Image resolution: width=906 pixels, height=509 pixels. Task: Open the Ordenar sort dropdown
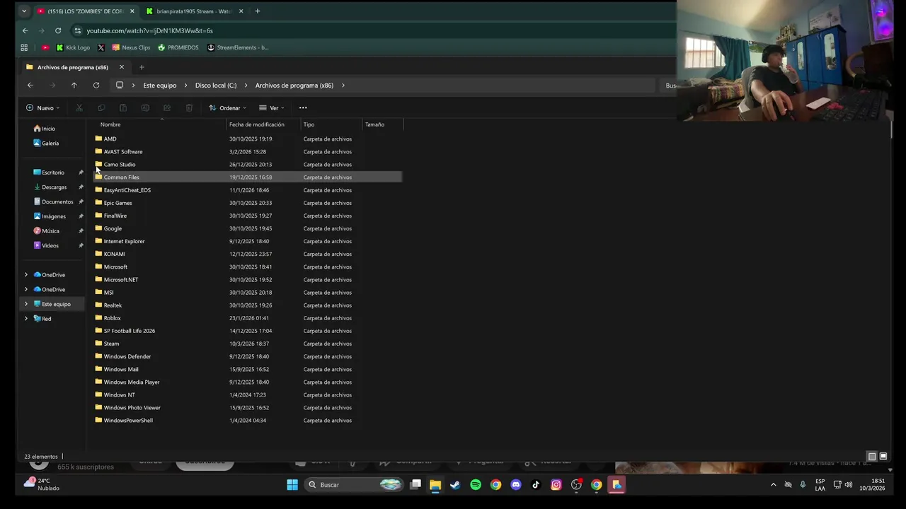coord(227,108)
